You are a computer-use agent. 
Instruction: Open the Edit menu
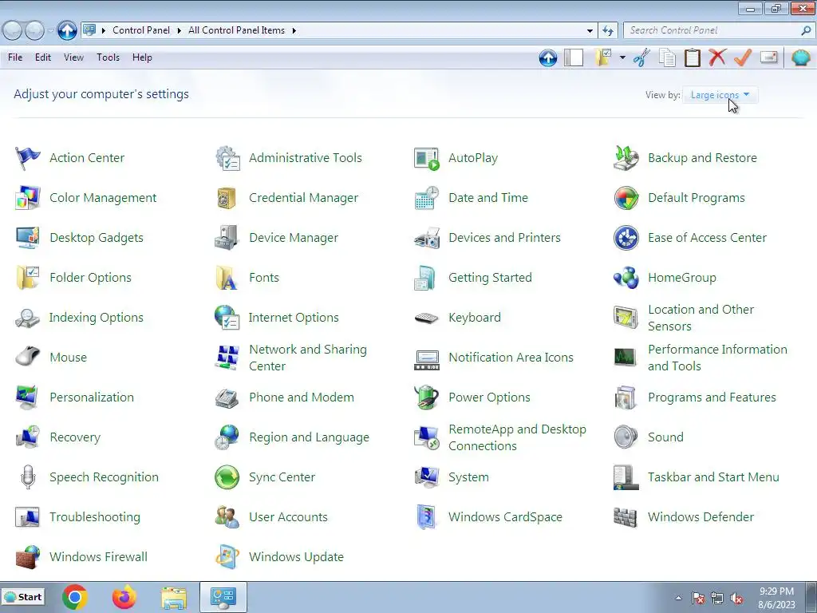[x=43, y=57]
